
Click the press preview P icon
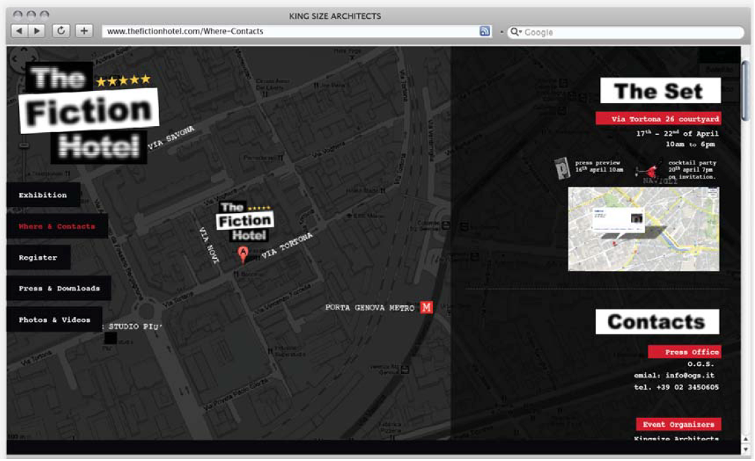562,169
